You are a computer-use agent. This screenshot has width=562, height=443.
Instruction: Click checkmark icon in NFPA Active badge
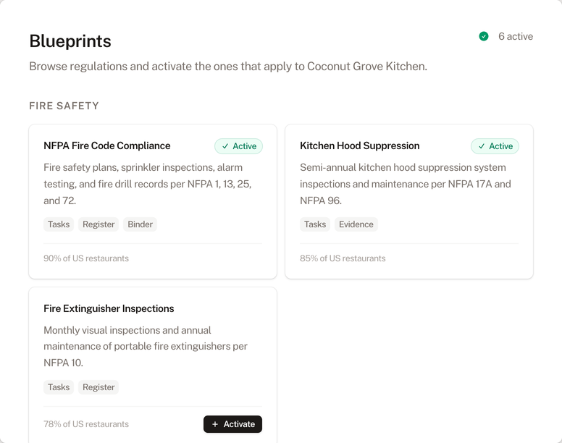(225, 146)
